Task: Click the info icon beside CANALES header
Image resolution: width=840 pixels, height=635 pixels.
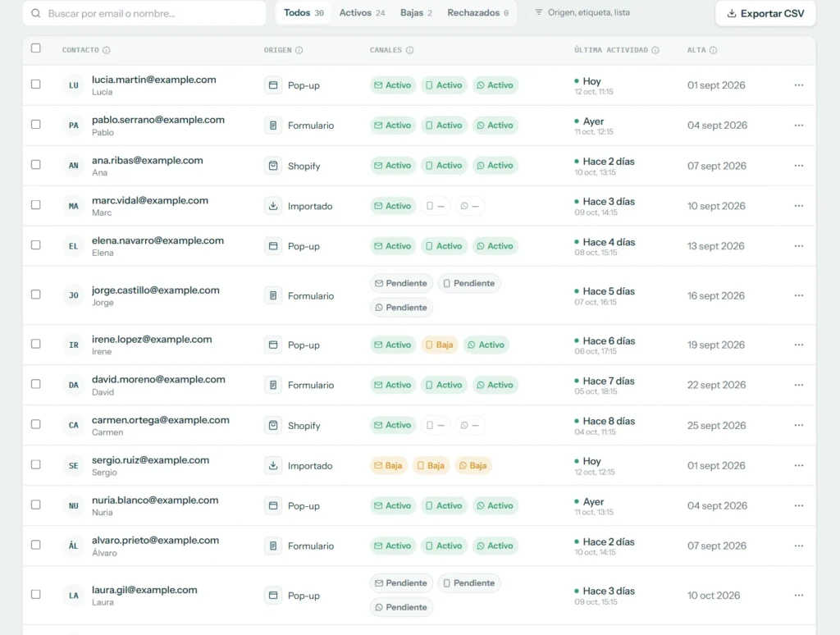Action: pyautogui.click(x=409, y=50)
